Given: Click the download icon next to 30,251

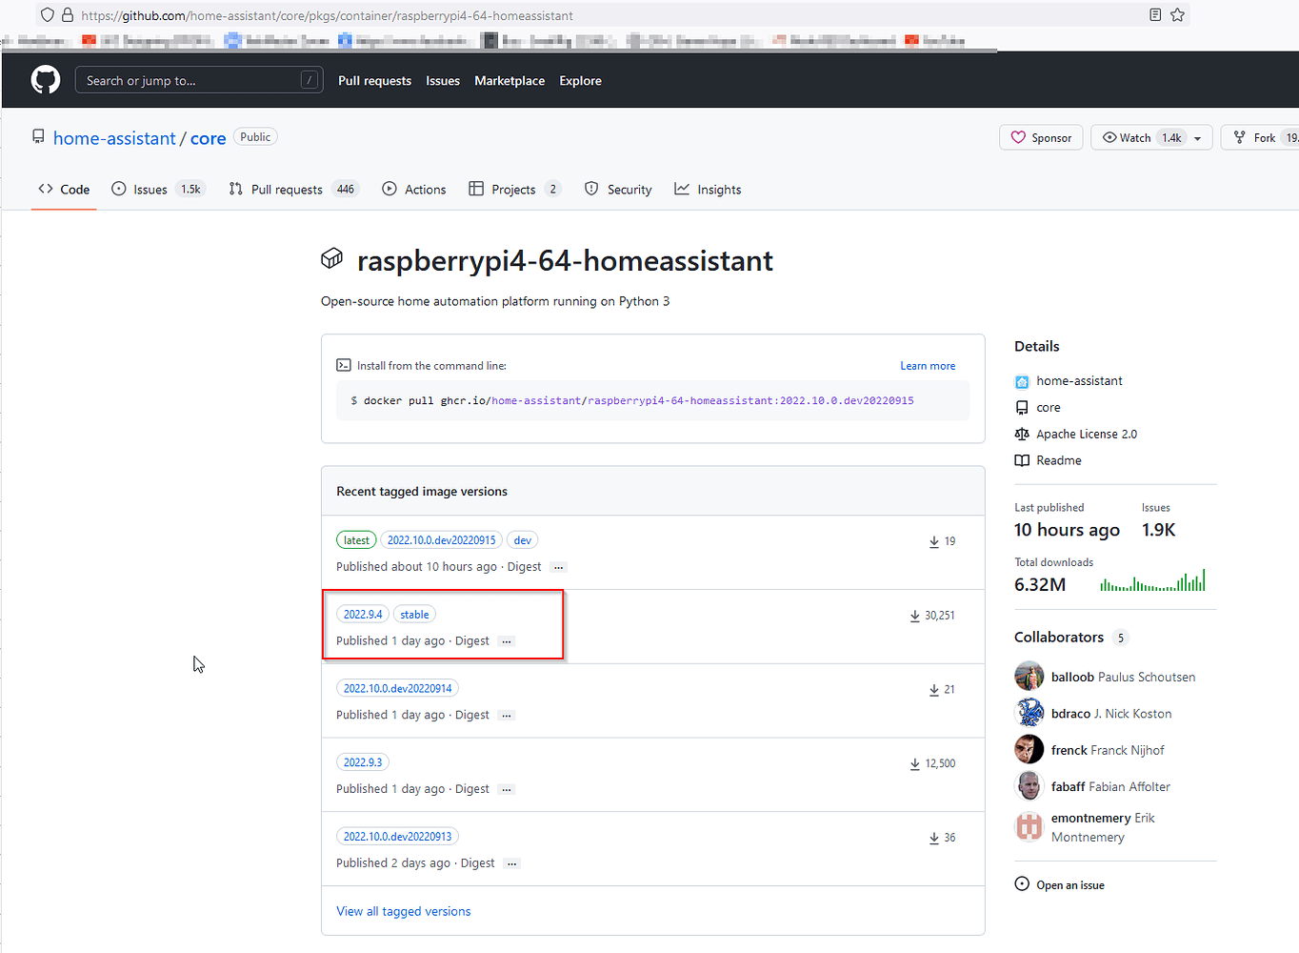Looking at the screenshot, I should pyautogui.click(x=914, y=616).
